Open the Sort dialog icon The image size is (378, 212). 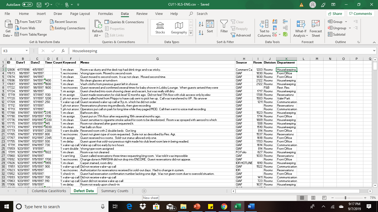[x=210, y=28]
